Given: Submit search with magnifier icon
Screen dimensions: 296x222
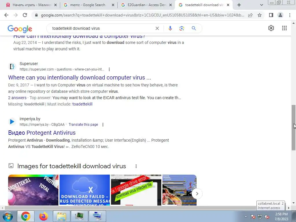Looking at the screenshot, I should [x=194, y=28].
